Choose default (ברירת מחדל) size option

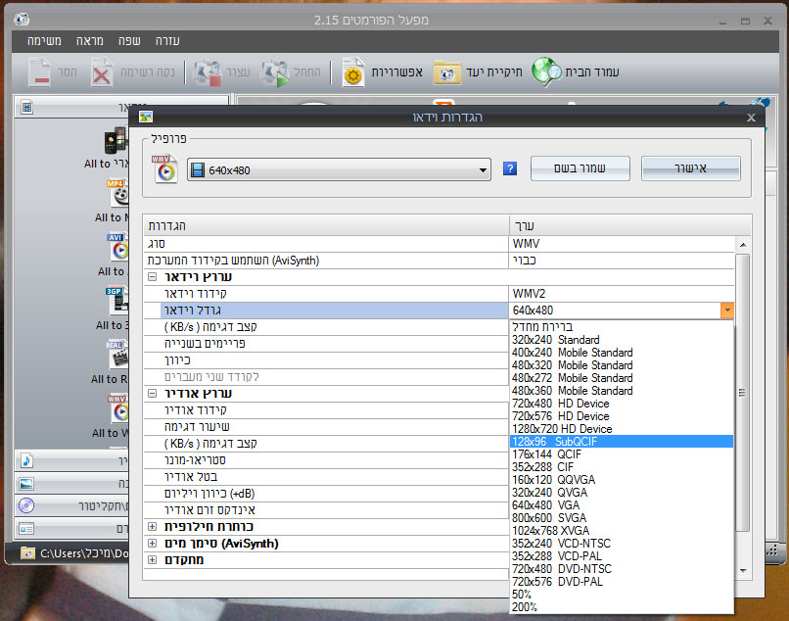(x=622, y=327)
